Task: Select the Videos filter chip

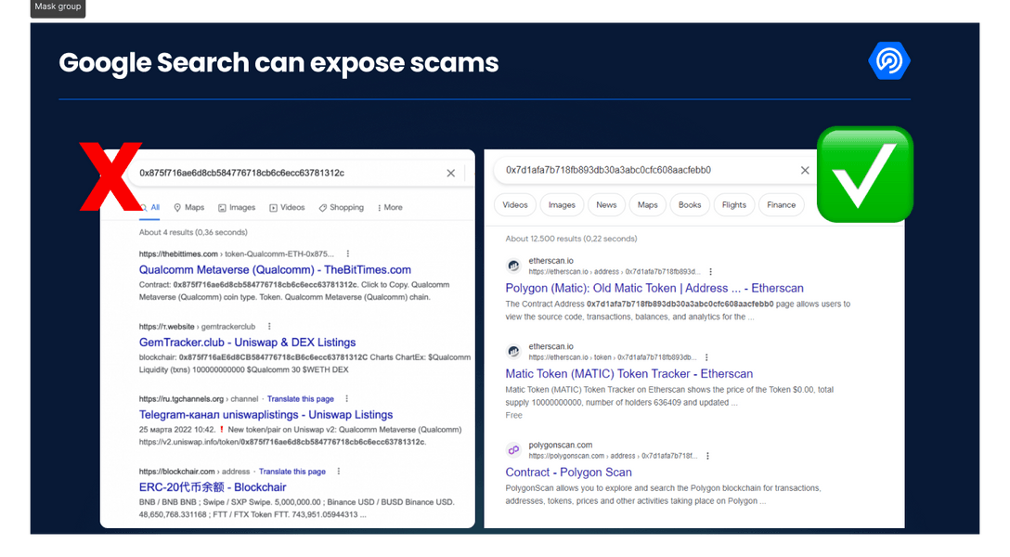Action: (x=514, y=205)
